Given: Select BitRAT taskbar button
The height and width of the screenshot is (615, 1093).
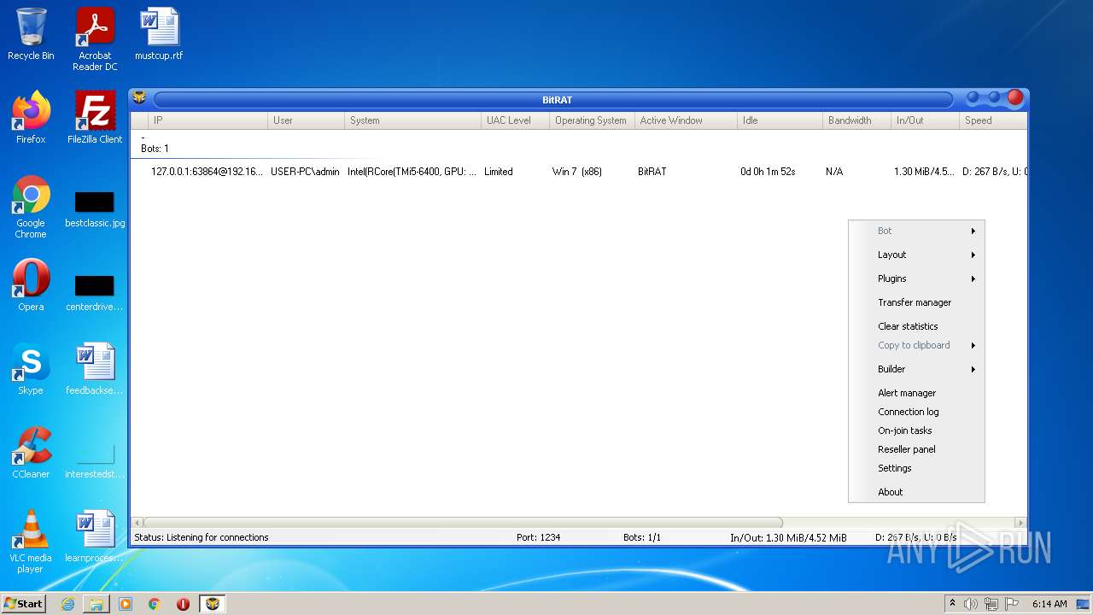Looking at the screenshot, I should pyautogui.click(x=213, y=604).
